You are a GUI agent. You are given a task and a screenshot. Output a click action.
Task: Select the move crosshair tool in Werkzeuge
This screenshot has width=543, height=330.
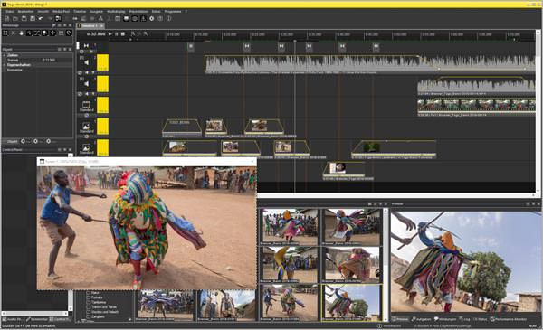point(53,33)
